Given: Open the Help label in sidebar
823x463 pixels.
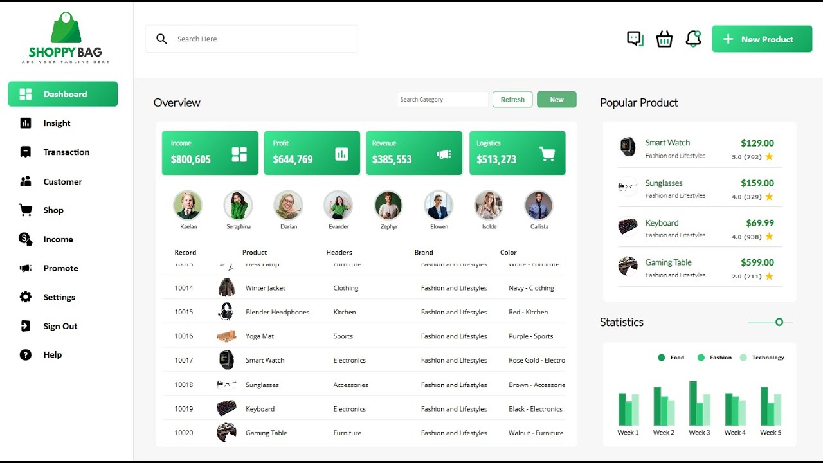Looking at the screenshot, I should tap(53, 354).
